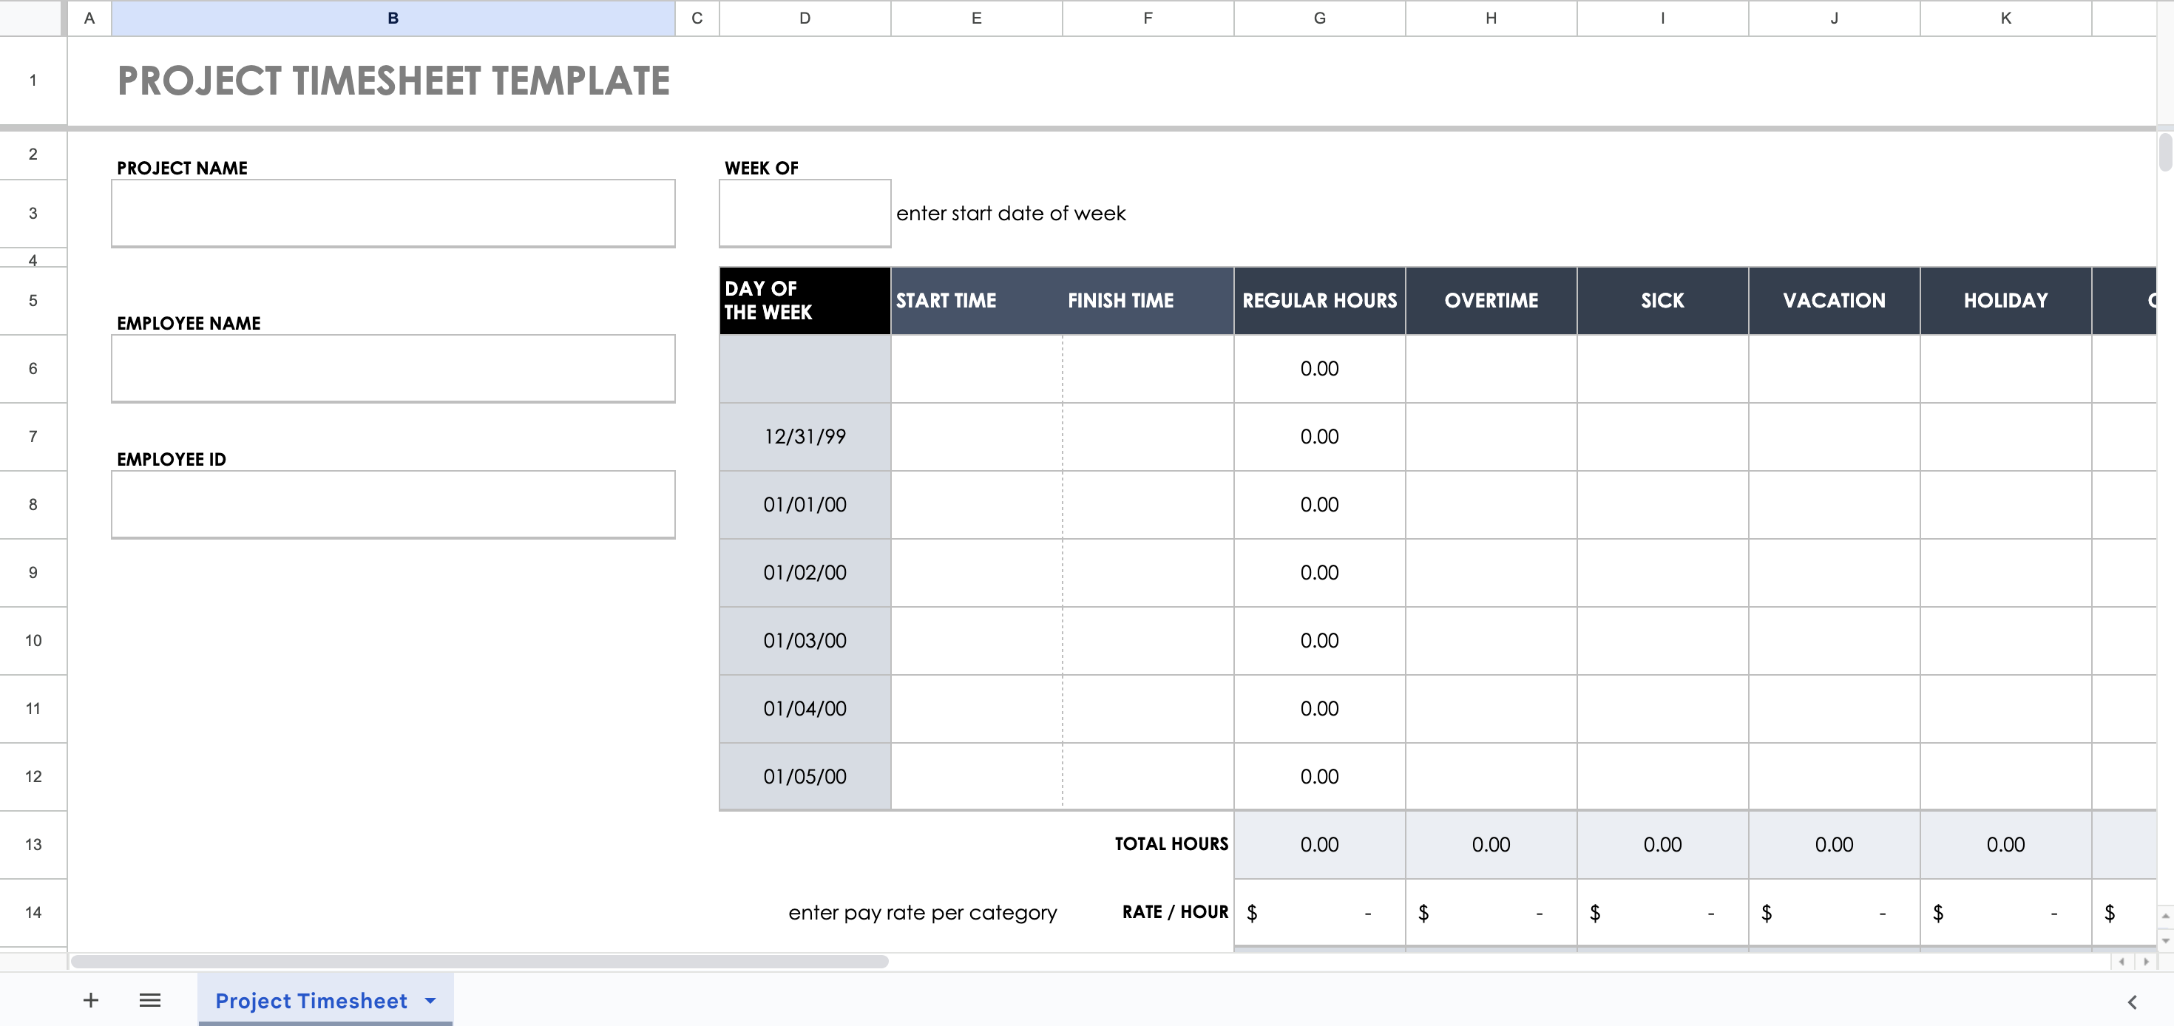Open the All Sheets list icon
2174x1026 pixels.
[x=150, y=1000]
